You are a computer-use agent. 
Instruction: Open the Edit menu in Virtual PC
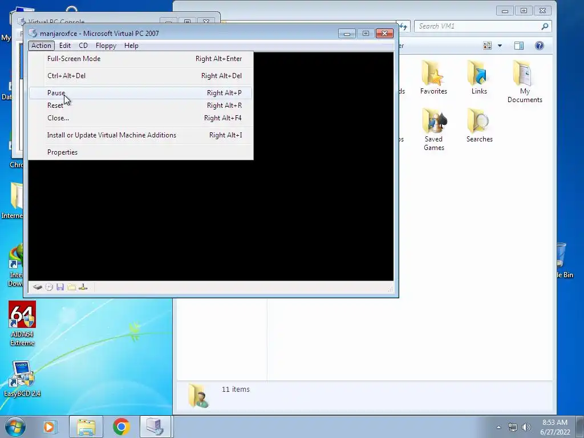pyautogui.click(x=65, y=46)
